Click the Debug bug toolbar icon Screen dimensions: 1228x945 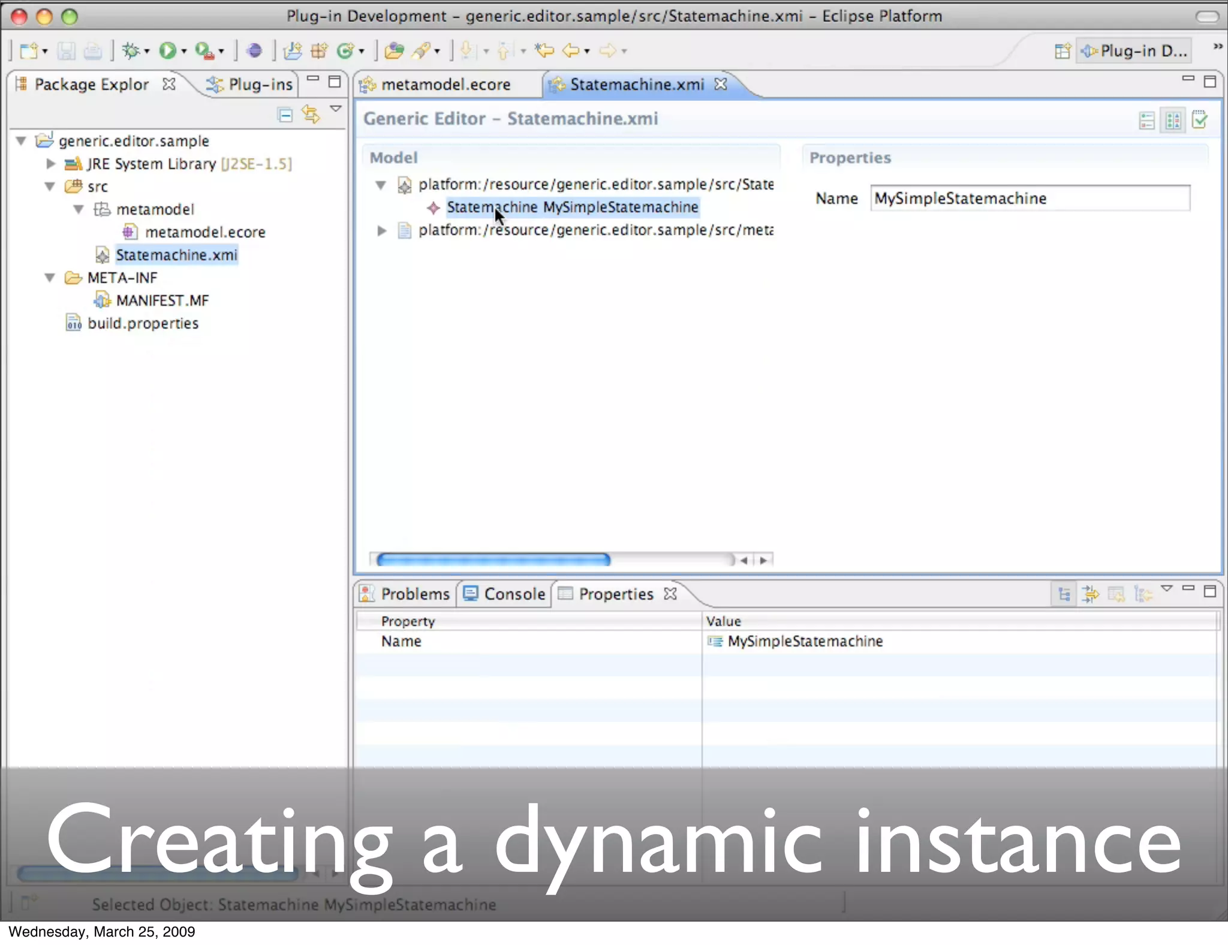pyautogui.click(x=131, y=51)
